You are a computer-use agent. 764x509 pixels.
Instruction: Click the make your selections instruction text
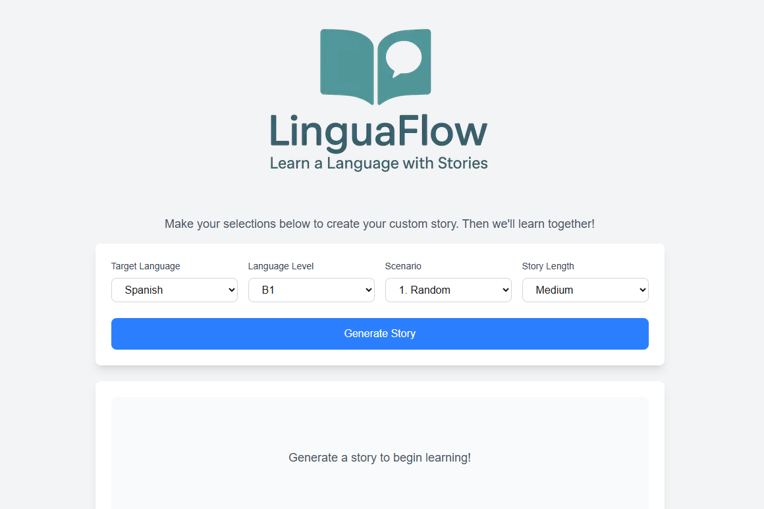(379, 224)
